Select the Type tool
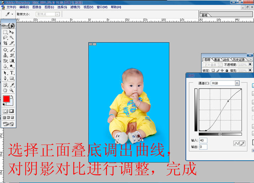 click(x=11, y=73)
